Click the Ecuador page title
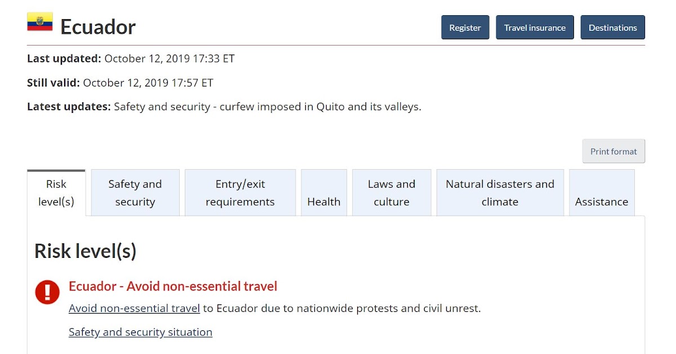The image size is (676, 354). pyautogui.click(x=98, y=27)
